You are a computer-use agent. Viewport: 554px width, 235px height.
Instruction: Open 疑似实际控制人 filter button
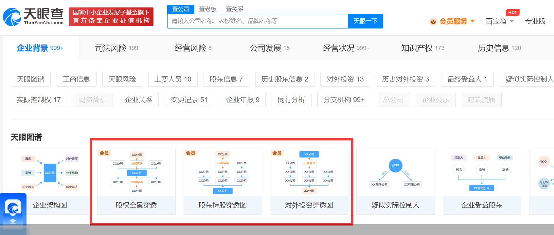tap(527, 79)
